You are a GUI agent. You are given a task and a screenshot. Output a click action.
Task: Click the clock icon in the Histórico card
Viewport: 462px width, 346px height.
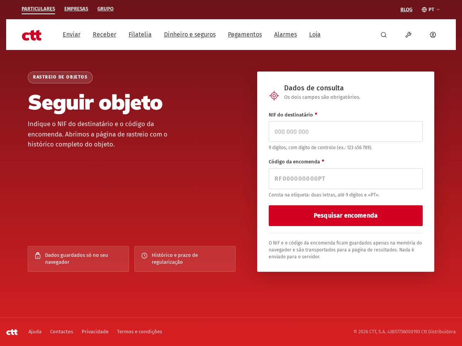pos(144,256)
